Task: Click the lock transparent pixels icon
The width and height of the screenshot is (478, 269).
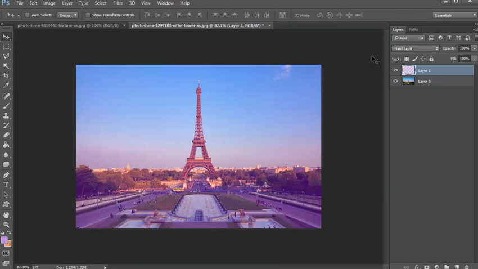Action: tap(407, 59)
